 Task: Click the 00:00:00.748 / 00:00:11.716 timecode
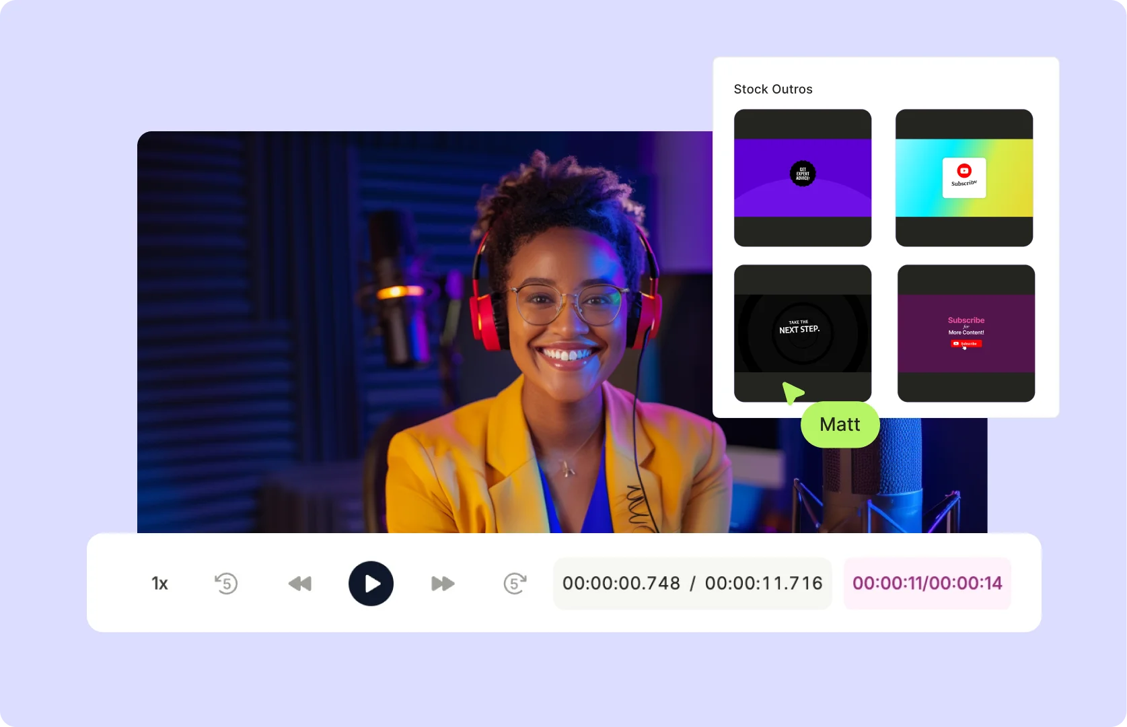692,584
